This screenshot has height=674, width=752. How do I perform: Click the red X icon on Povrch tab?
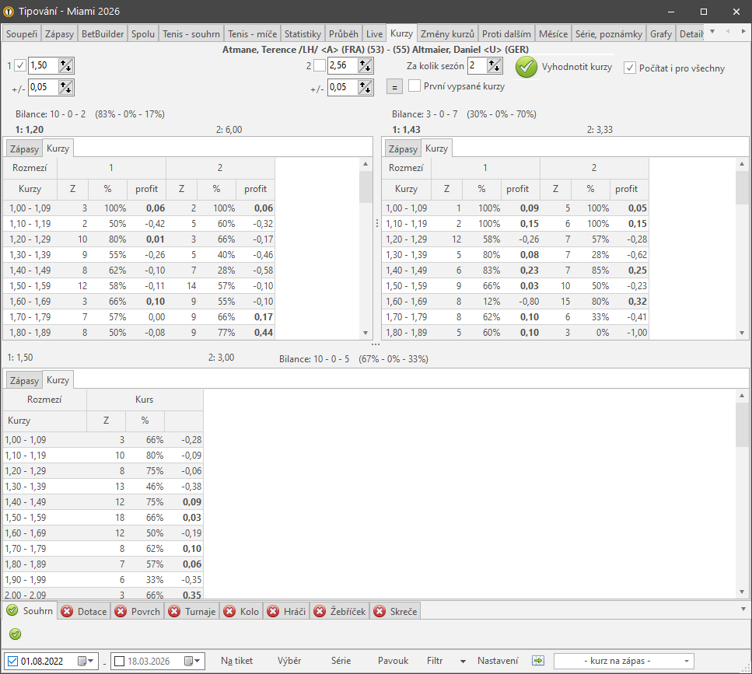click(x=121, y=611)
